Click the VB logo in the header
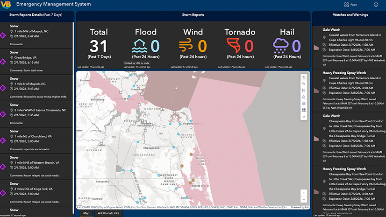Image resolution: width=386 pixels, height=217 pixels. pos(6,4)
